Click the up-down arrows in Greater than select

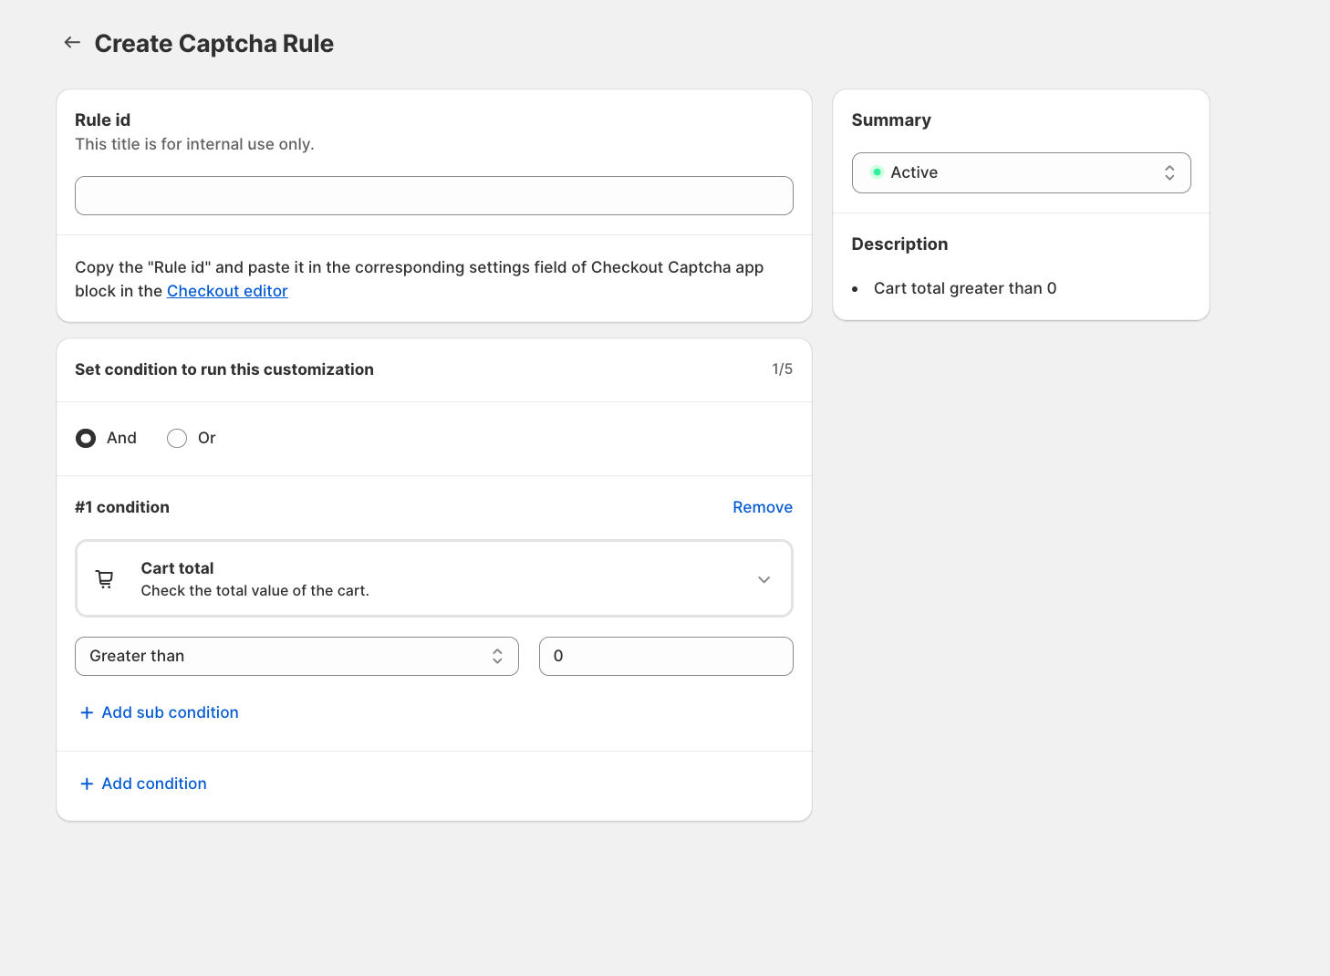click(497, 656)
